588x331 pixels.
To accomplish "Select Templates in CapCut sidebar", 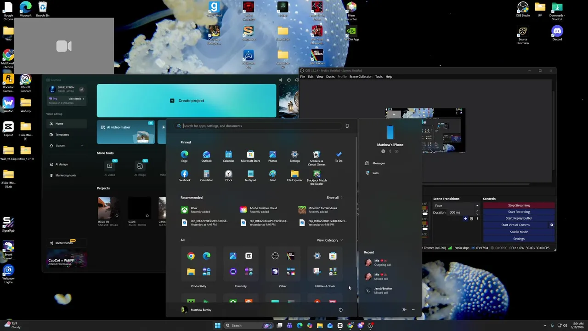I will pyautogui.click(x=67, y=135).
